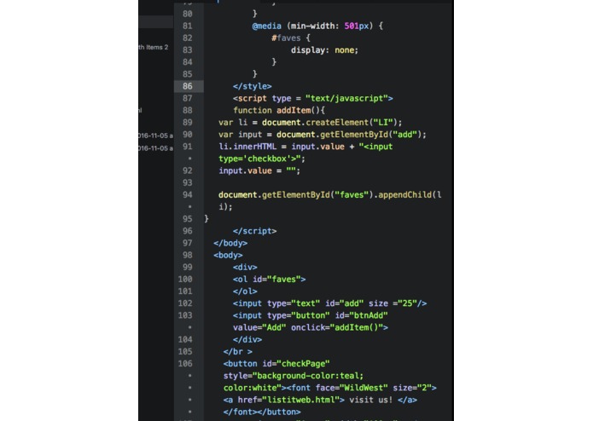Click the 'var input = document.getElementById' line
Screen dimensions: 593x421
tap(323, 135)
